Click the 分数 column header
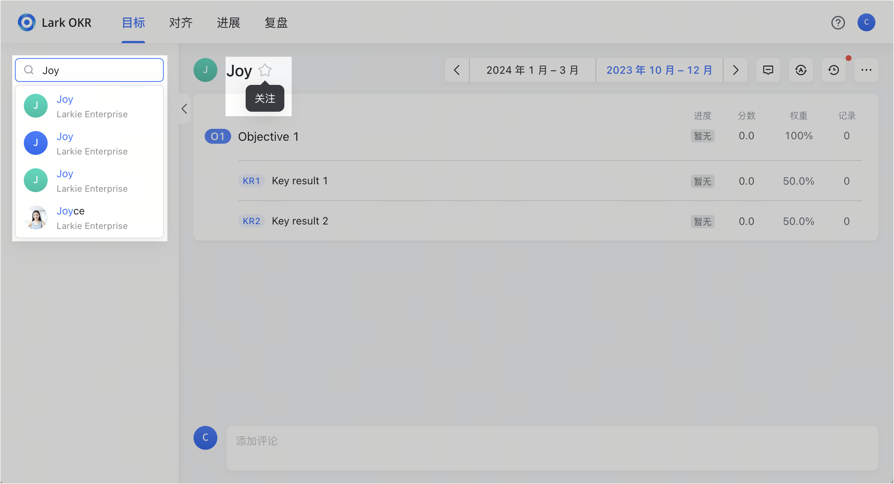 coord(746,115)
